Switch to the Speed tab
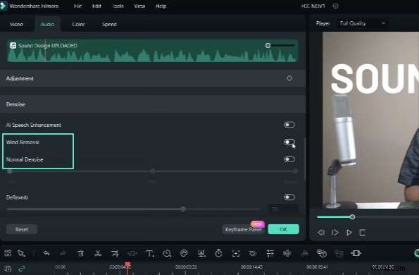The height and width of the screenshot is (275, 419). [x=109, y=25]
